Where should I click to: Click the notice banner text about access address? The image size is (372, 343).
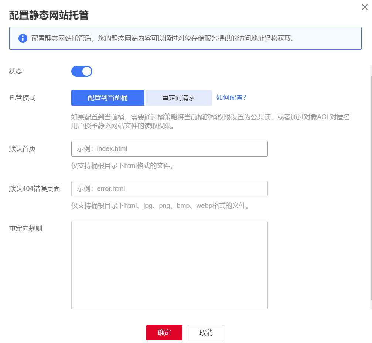pyautogui.click(x=163, y=38)
